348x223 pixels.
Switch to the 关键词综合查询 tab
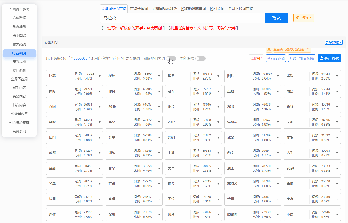point(114,9)
